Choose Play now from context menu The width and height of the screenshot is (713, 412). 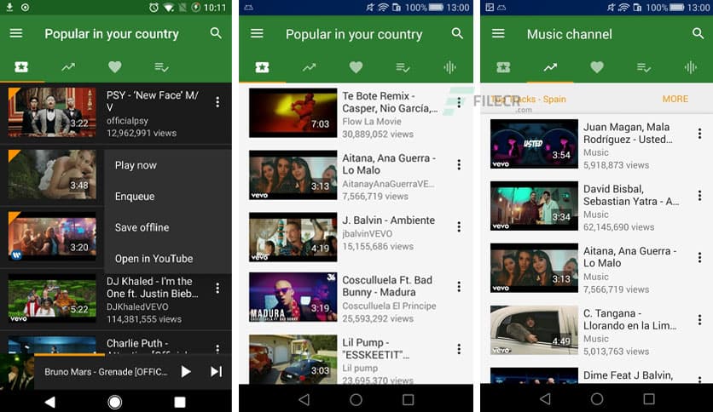[136, 165]
